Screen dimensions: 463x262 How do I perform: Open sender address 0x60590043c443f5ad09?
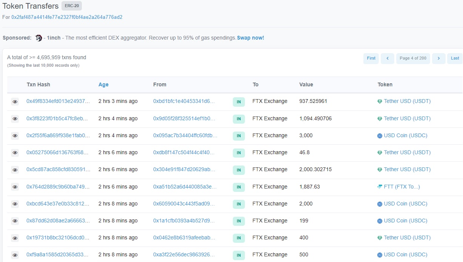185,204
